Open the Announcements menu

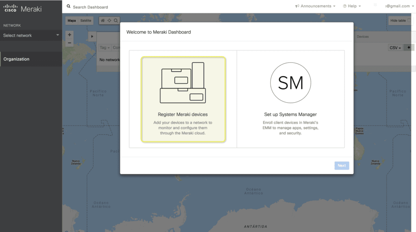(315, 6)
